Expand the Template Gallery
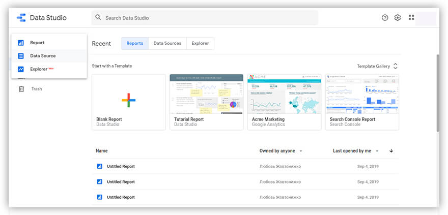448x215 pixels. [377, 66]
